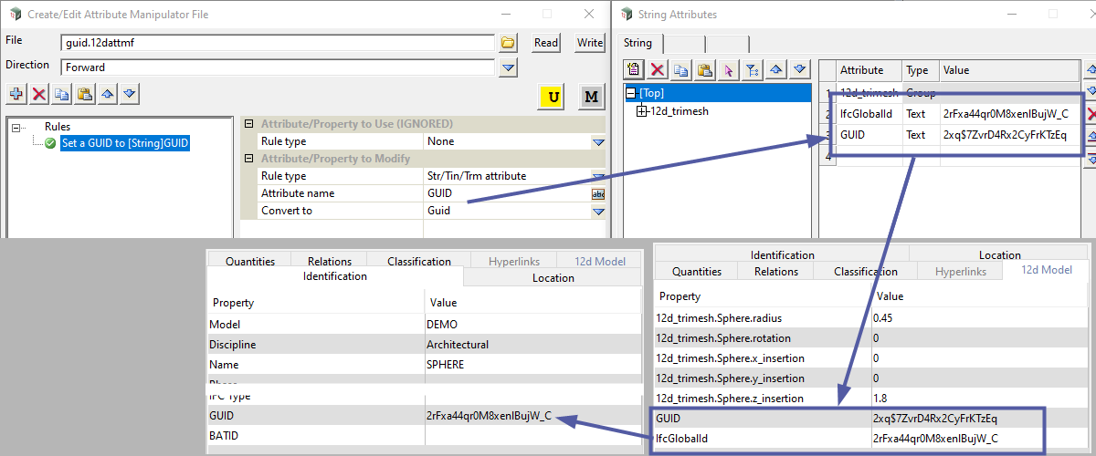Move rule down with the down arrow icon
This screenshot has width=1096, height=456.
click(x=130, y=94)
